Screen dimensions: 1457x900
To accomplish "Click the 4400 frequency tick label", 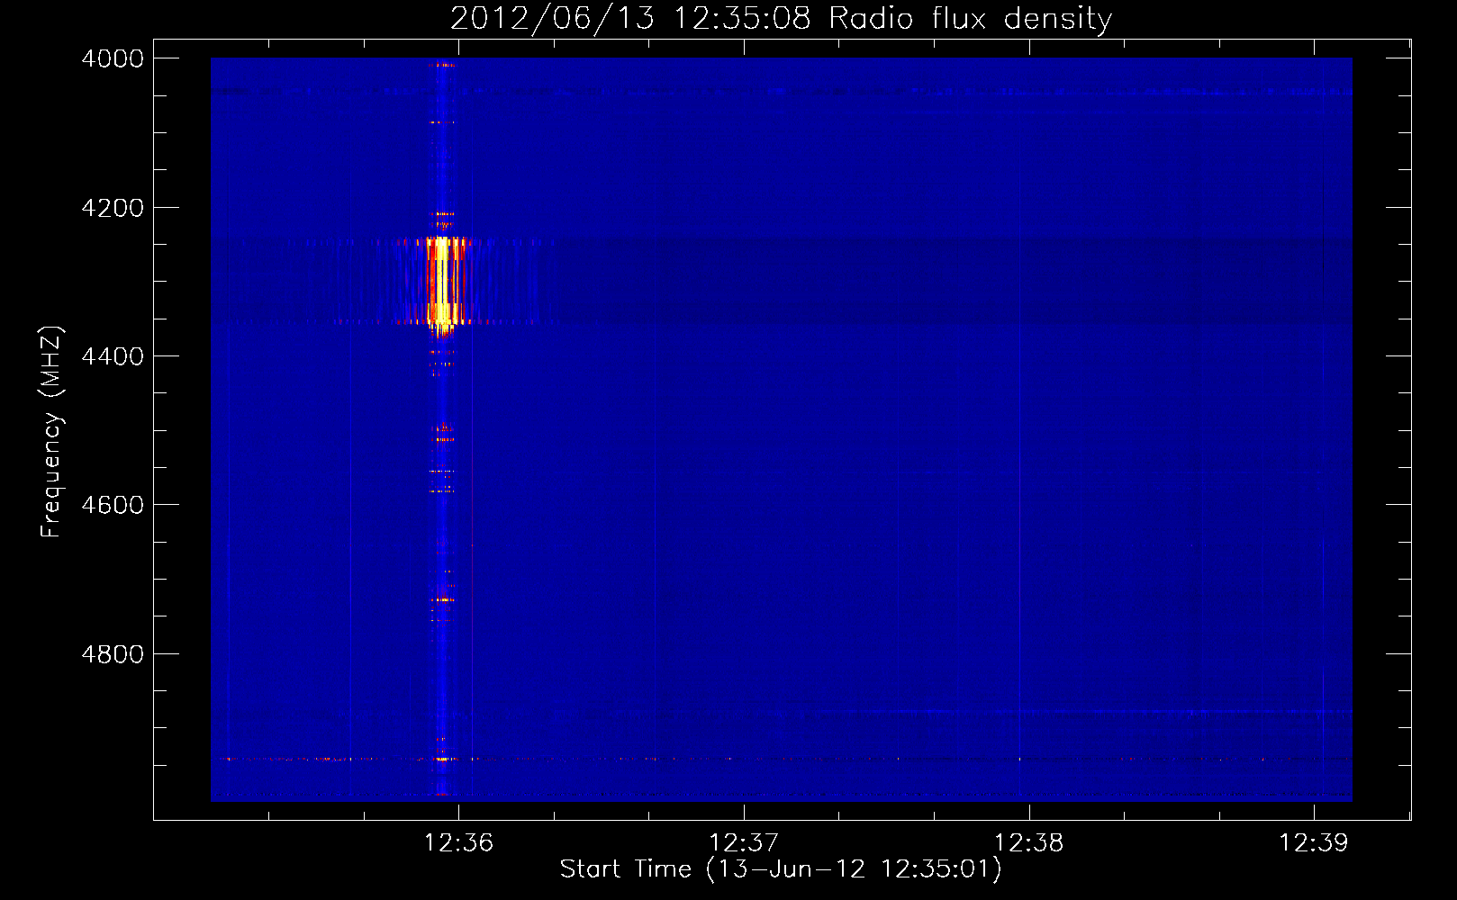I will [x=113, y=356].
